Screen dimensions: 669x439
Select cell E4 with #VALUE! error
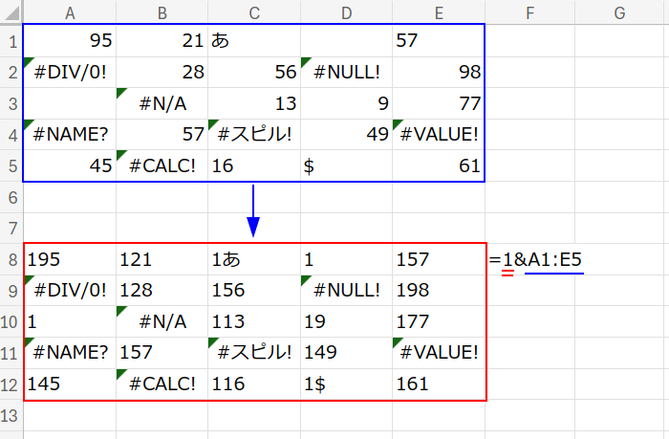pos(438,135)
